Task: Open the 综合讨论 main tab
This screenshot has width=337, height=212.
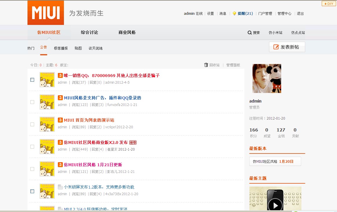Action: (x=89, y=32)
